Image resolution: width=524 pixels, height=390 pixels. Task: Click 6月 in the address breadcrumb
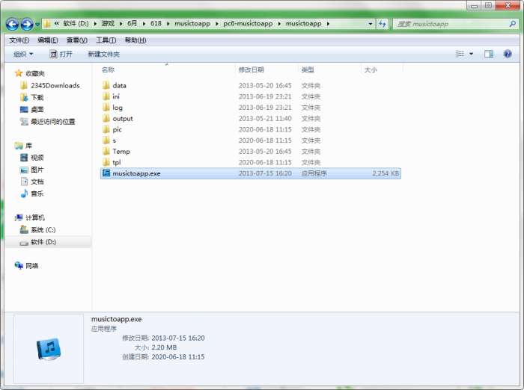132,24
